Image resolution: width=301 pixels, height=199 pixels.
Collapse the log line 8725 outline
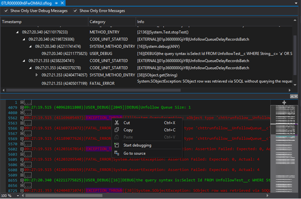[22, 190]
